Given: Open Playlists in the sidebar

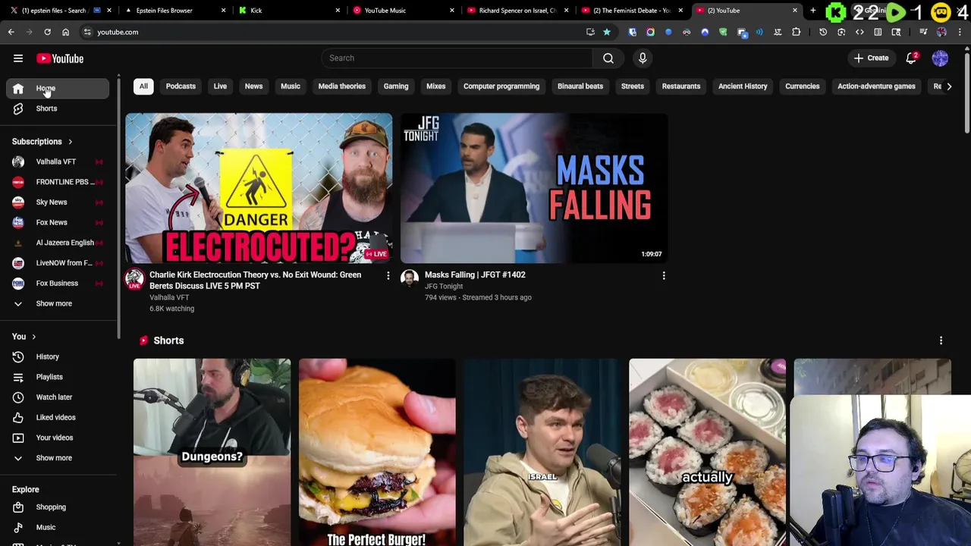Looking at the screenshot, I should pyautogui.click(x=58, y=377).
